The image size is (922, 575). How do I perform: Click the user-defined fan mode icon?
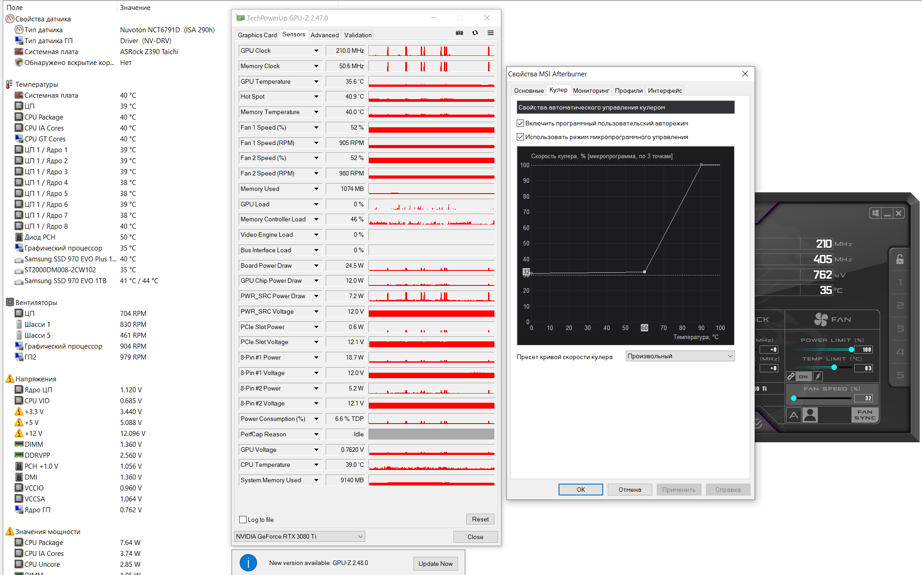(810, 415)
